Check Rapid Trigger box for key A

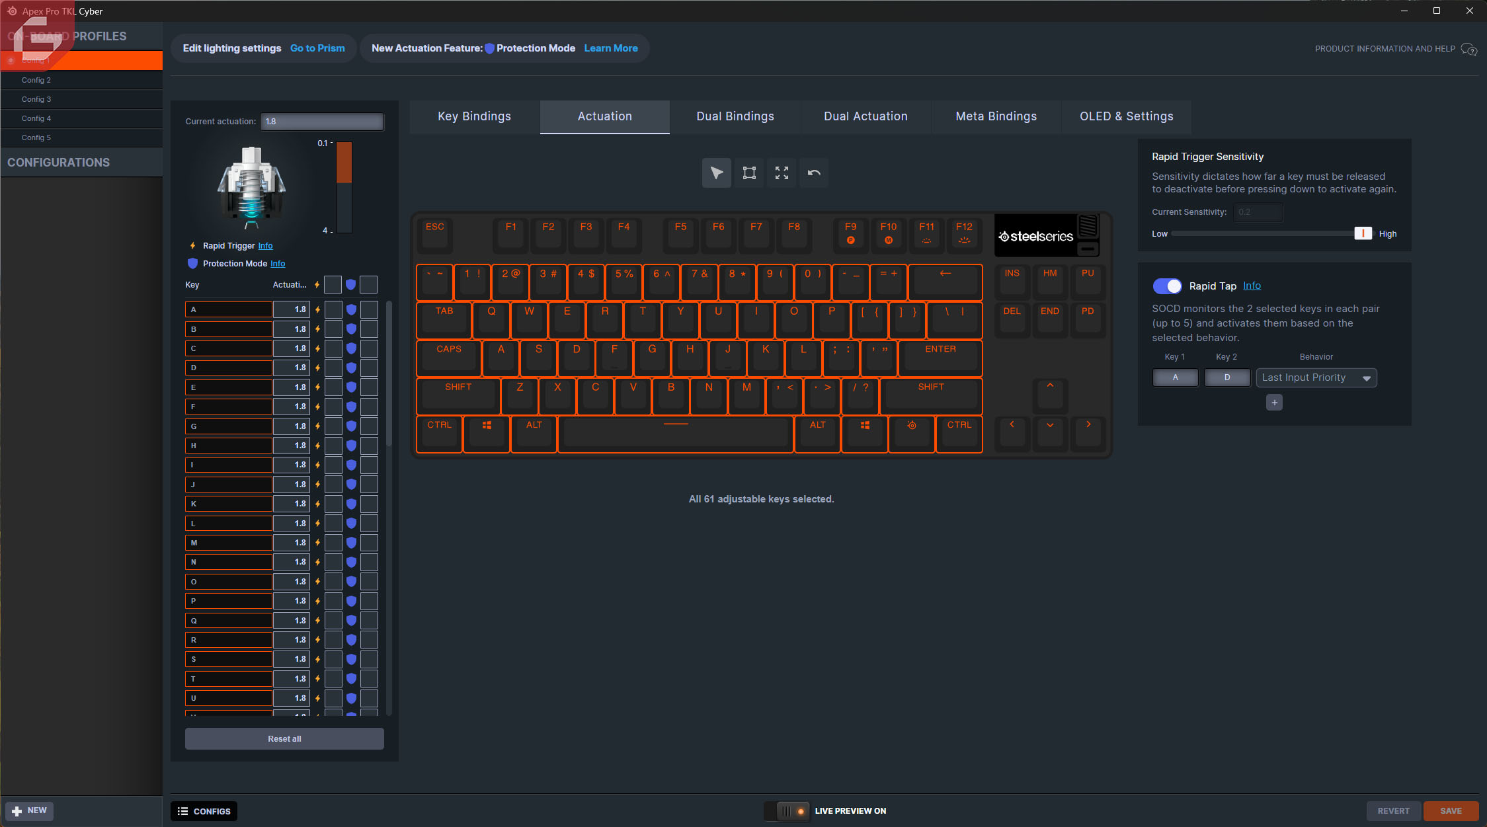coord(333,309)
